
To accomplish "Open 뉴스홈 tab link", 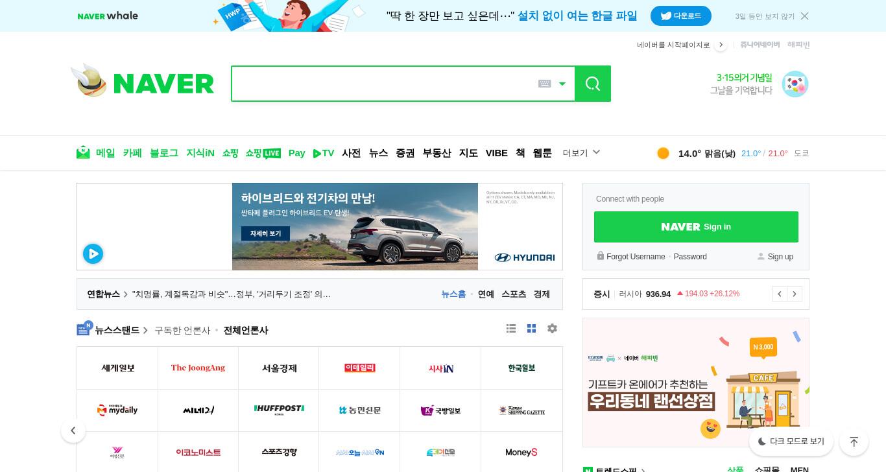I will point(453,294).
